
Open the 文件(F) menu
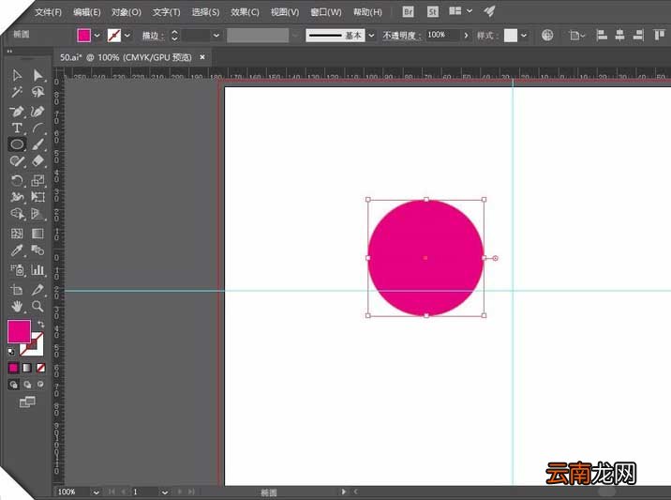[x=48, y=12]
